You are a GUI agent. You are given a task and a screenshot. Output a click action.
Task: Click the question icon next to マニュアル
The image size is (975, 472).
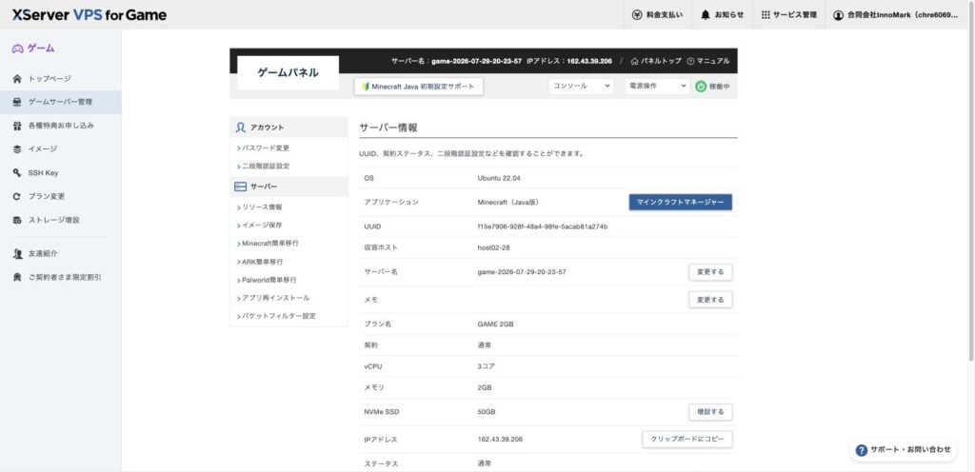point(690,61)
